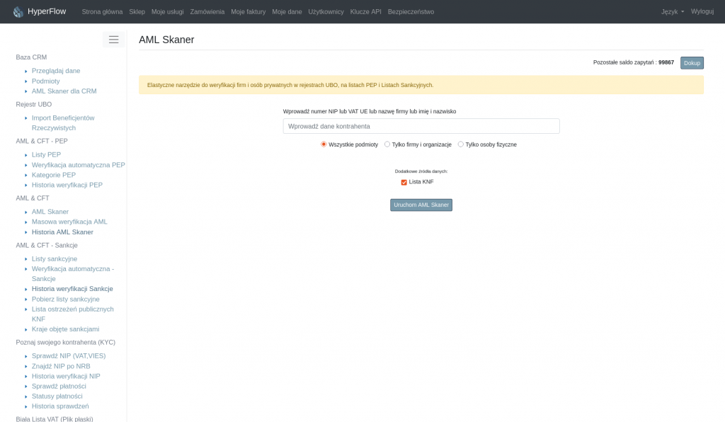Open Weryfikacja automatyczna PEP link

pos(78,164)
